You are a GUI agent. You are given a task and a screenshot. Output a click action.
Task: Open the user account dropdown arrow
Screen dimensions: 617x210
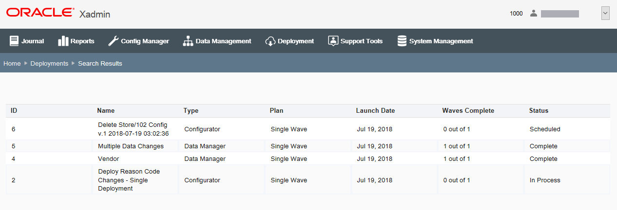pos(605,14)
